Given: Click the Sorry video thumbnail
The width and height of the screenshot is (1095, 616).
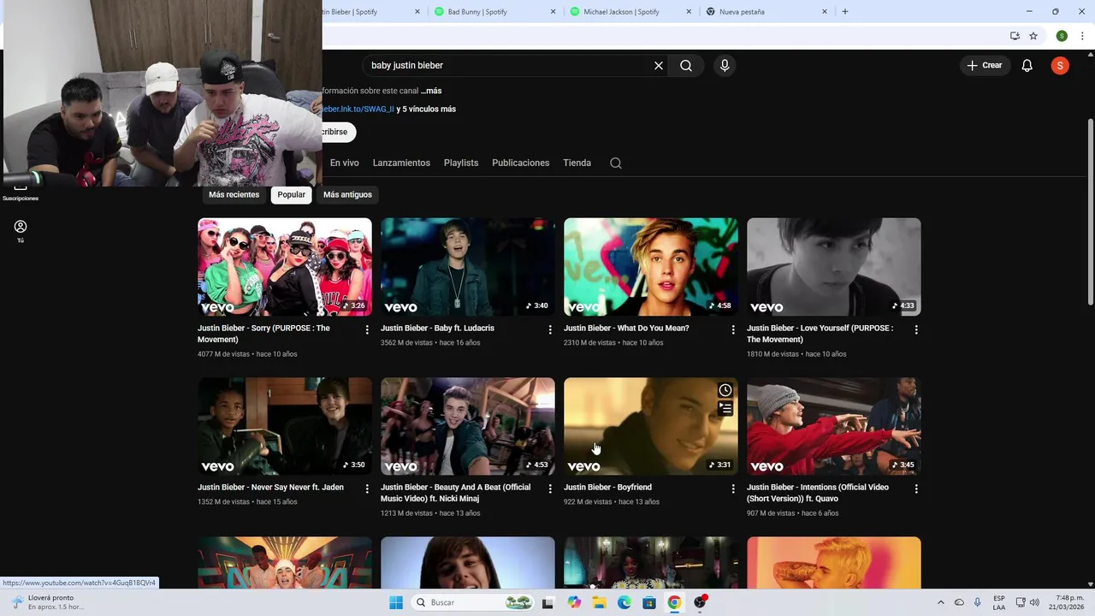Looking at the screenshot, I should click(x=285, y=267).
